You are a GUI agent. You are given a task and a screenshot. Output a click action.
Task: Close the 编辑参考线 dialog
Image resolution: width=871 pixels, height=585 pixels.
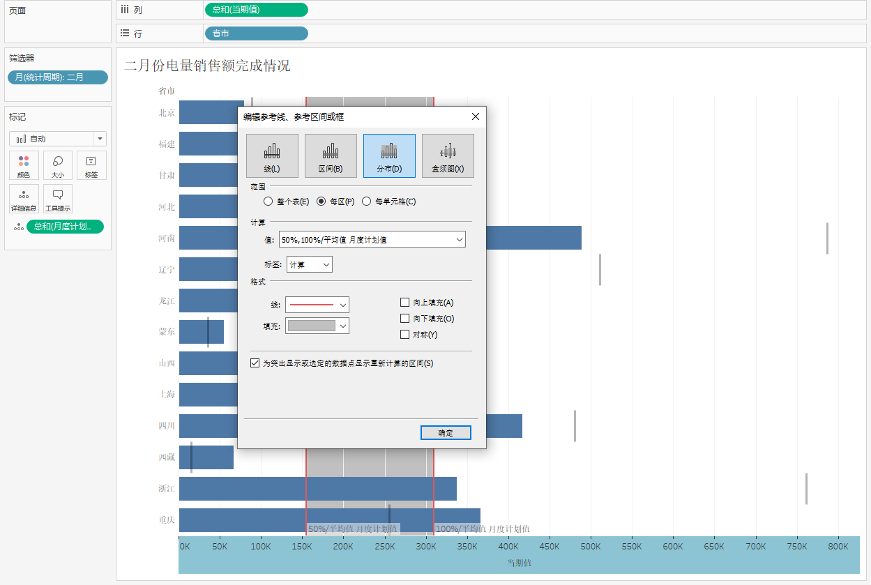[476, 116]
